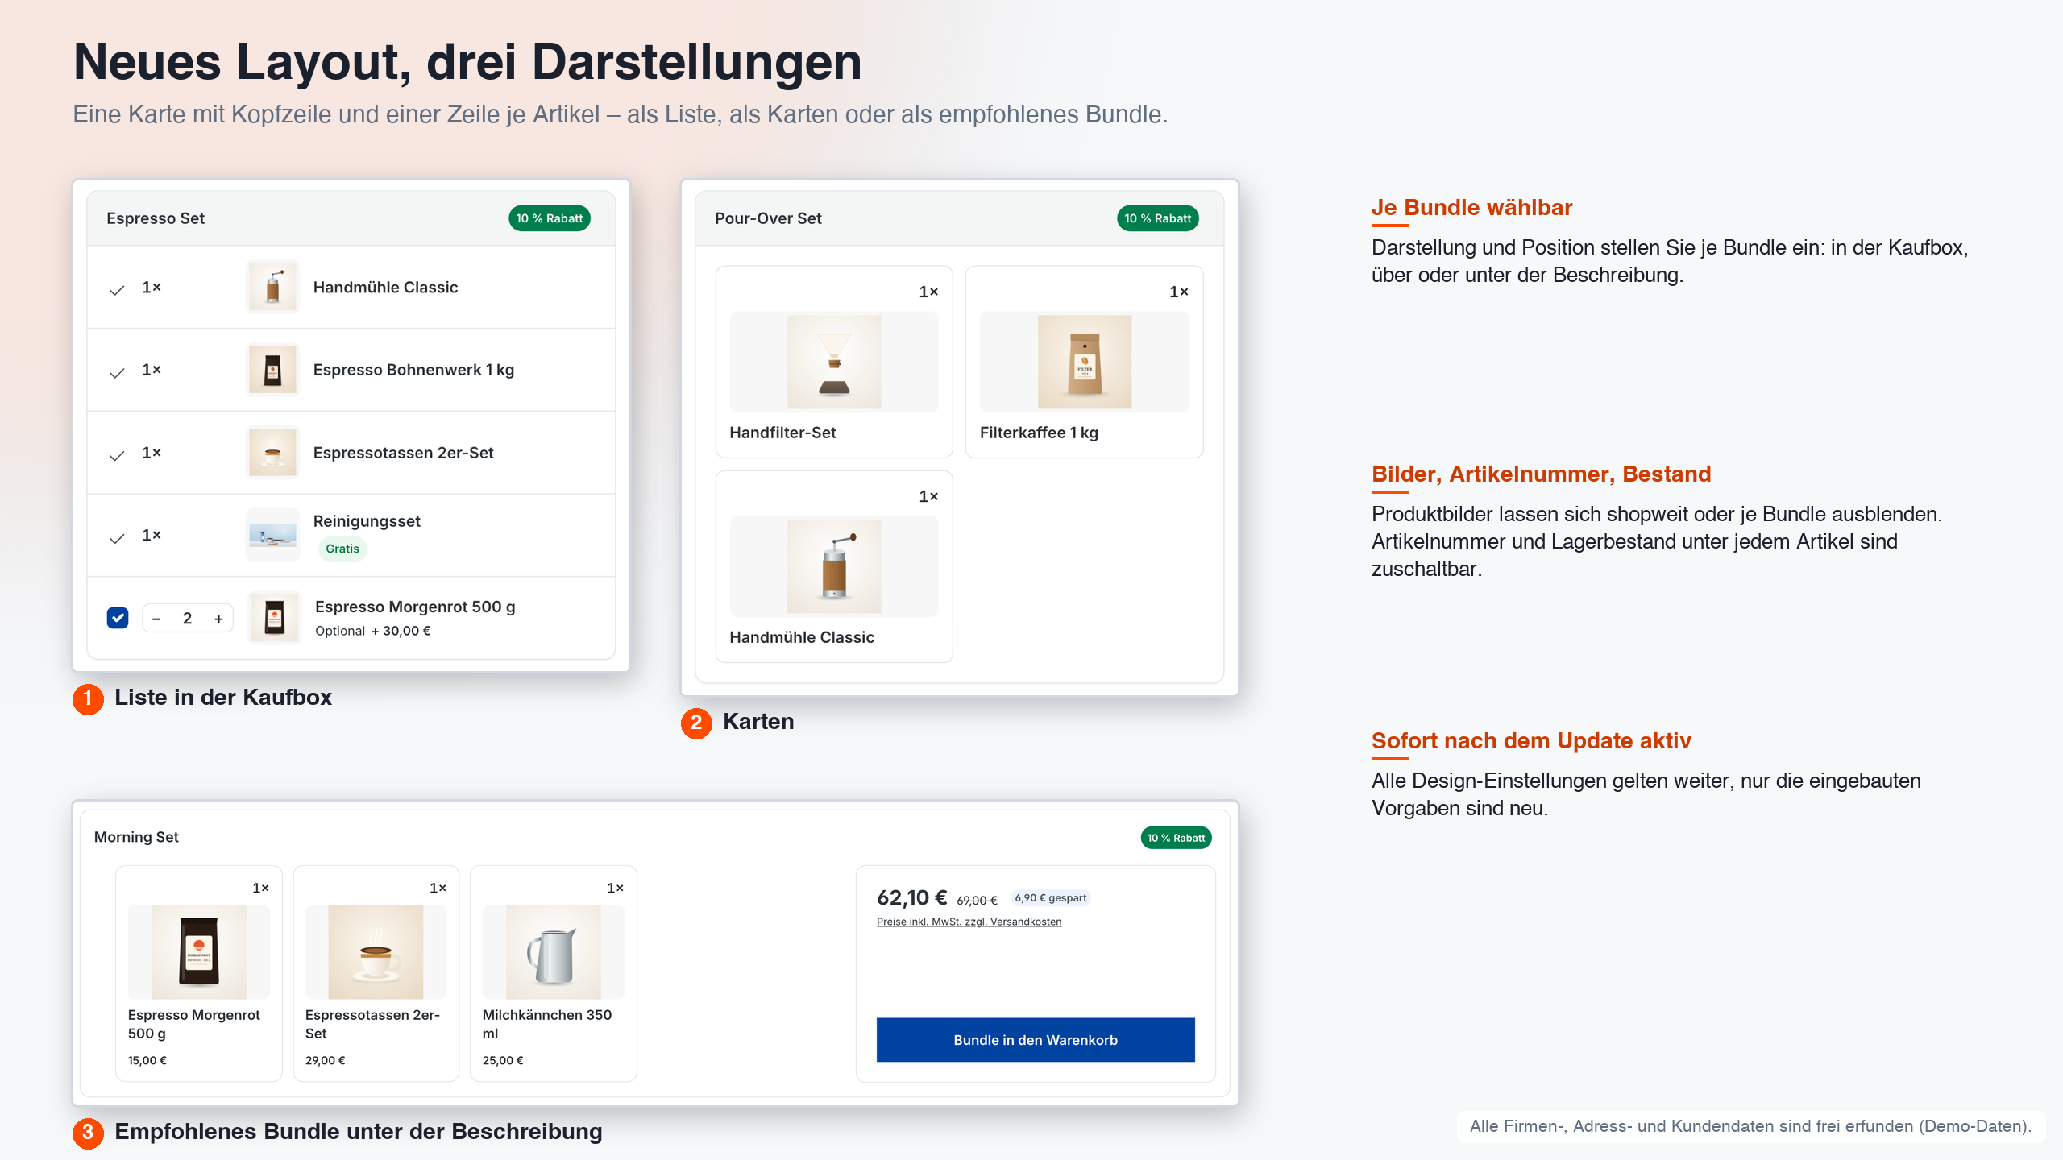Click the Je Bundle wählbar heading
2063x1160 pixels.
[1471, 208]
